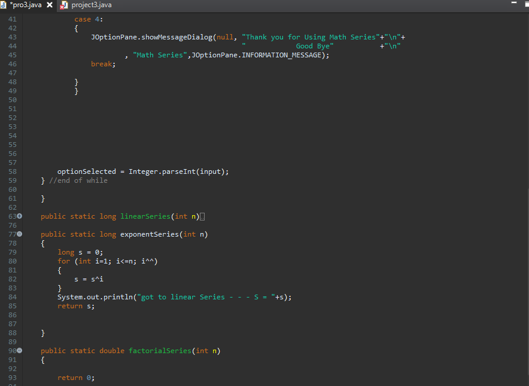Screen dimensions: 529x386
Task: Collapse the exponentSeries method body
Action: point(20,234)
